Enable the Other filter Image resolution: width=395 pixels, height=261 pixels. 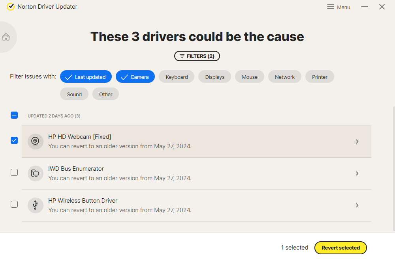click(105, 94)
